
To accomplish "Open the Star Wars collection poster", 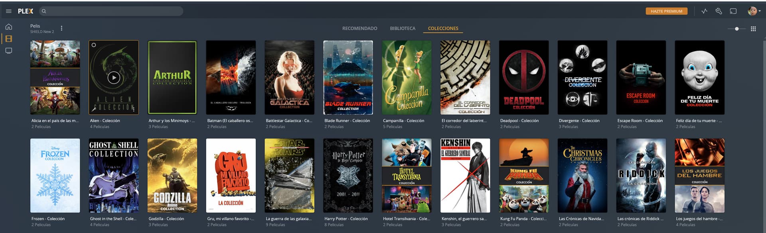I will 290,176.
